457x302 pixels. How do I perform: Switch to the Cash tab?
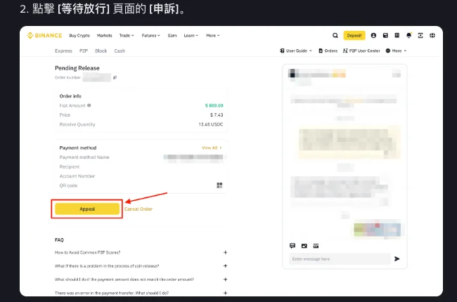[x=120, y=51]
